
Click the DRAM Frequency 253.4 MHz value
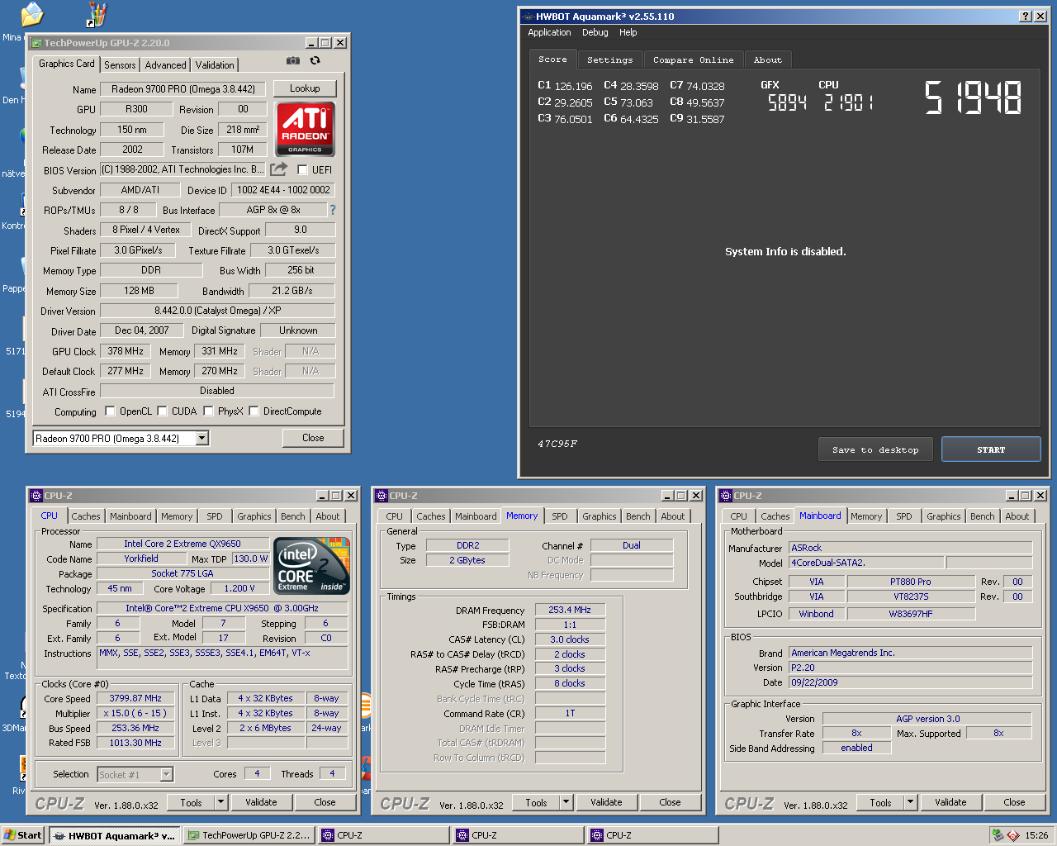570,610
